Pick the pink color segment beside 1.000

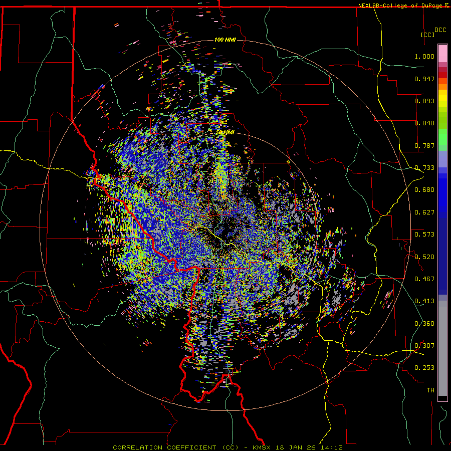pyautogui.click(x=442, y=54)
